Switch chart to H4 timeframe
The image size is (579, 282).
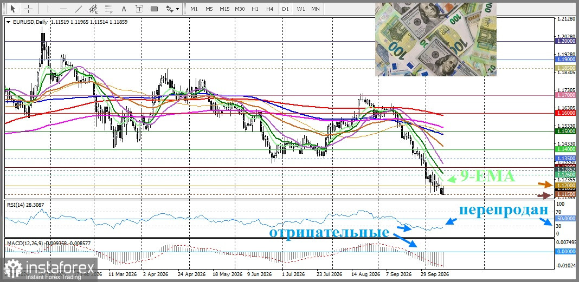pos(269,9)
